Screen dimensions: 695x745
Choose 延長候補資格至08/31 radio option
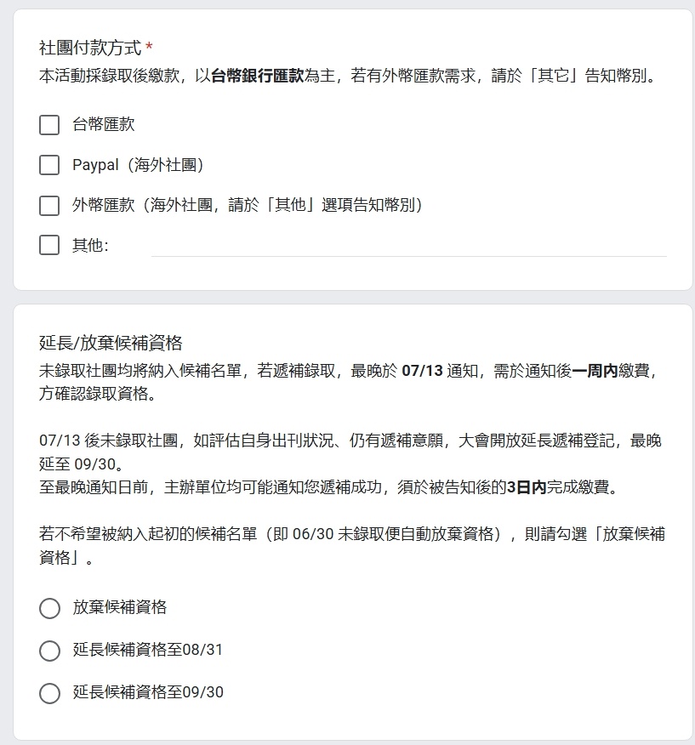pyautogui.click(x=50, y=651)
